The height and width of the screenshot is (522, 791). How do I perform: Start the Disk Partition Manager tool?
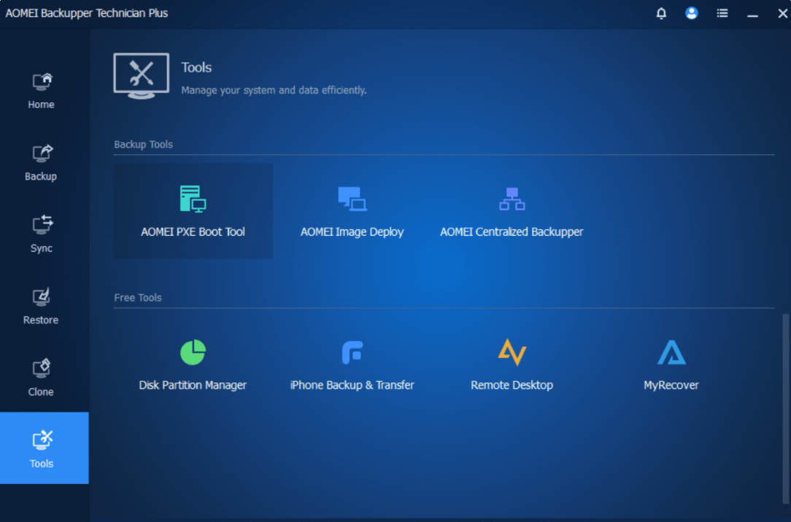193,364
